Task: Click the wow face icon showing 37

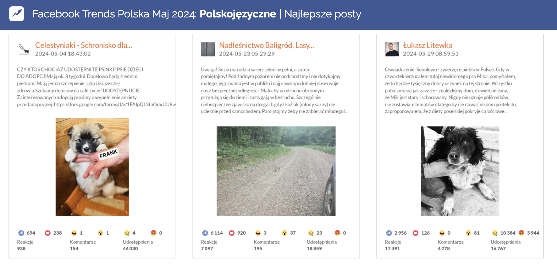Action: pos(284,233)
